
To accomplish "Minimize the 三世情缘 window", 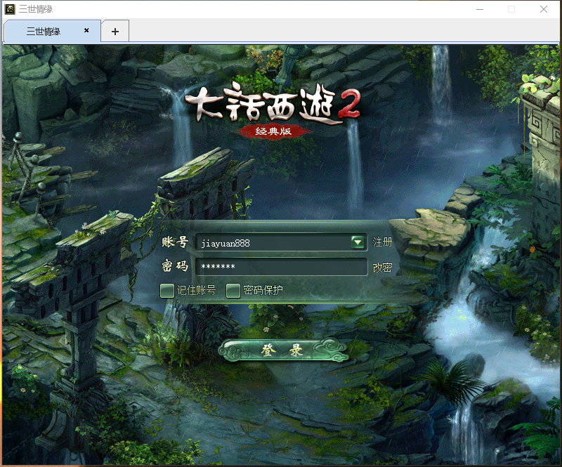I will pos(480,9).
